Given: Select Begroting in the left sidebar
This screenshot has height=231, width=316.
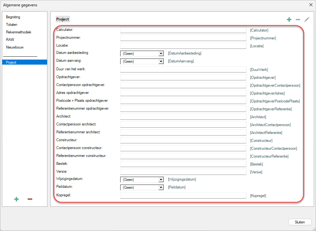Looking at the screenshot, I should click(13, 17).
